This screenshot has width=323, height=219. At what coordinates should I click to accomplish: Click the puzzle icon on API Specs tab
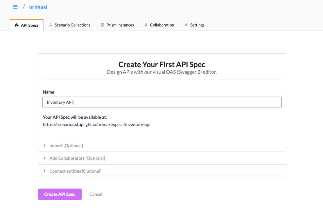(x=17, y=25)
